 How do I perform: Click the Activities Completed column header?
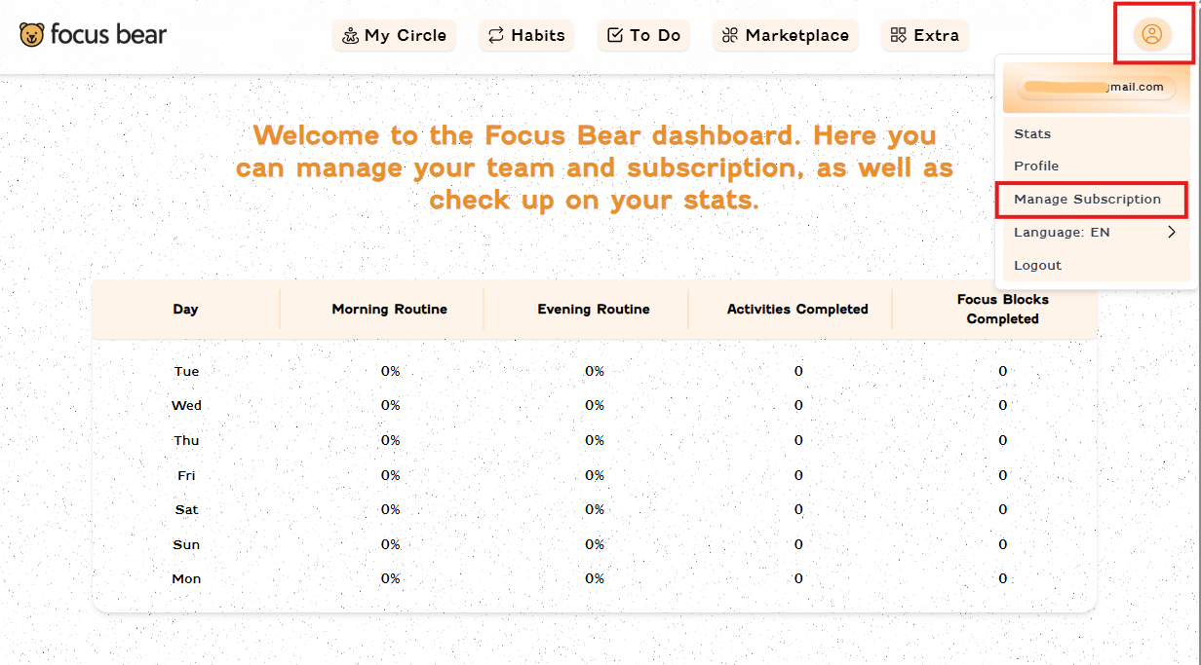[x=797, y=310]
